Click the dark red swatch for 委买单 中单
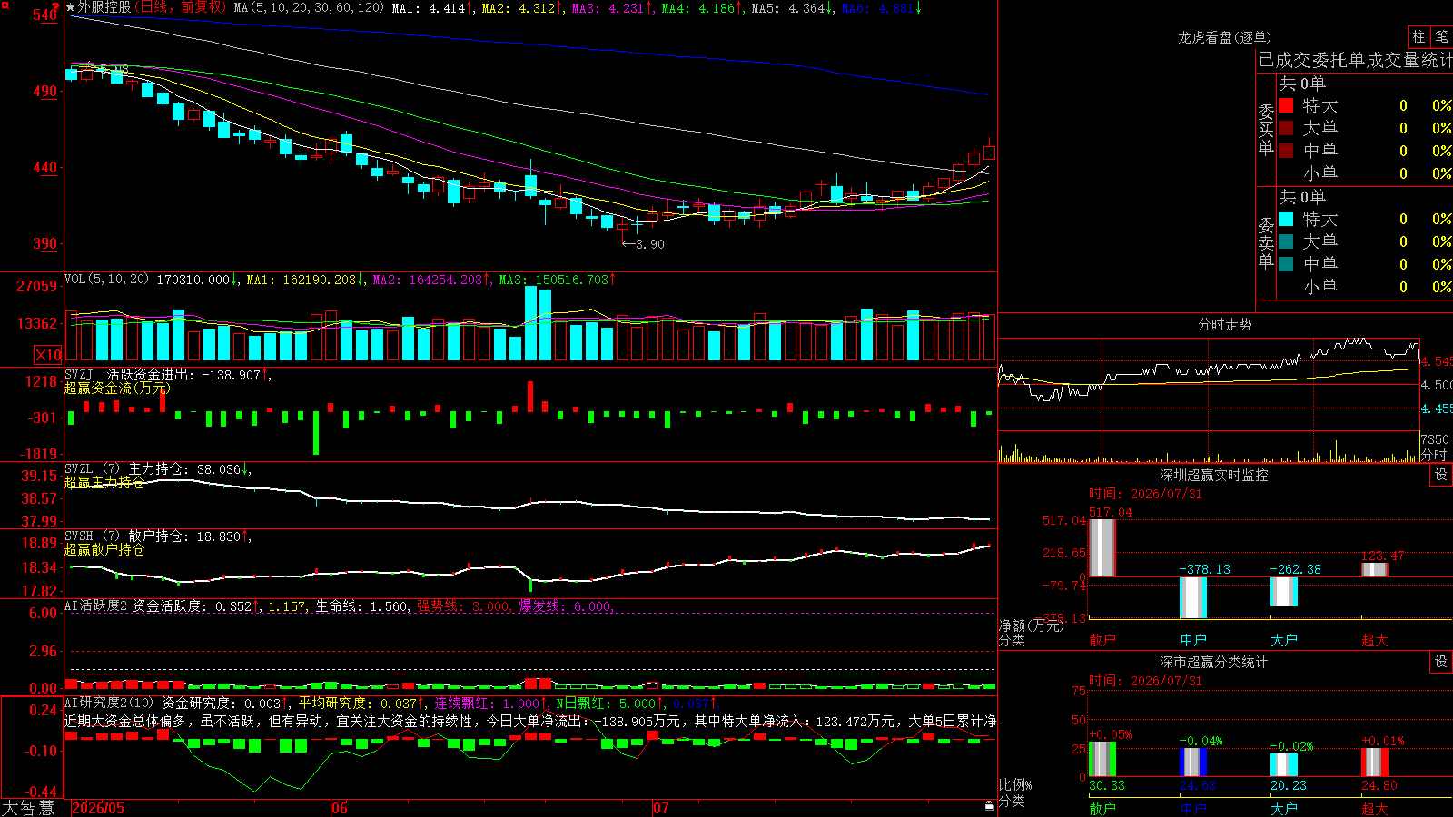 (1286, 151)
